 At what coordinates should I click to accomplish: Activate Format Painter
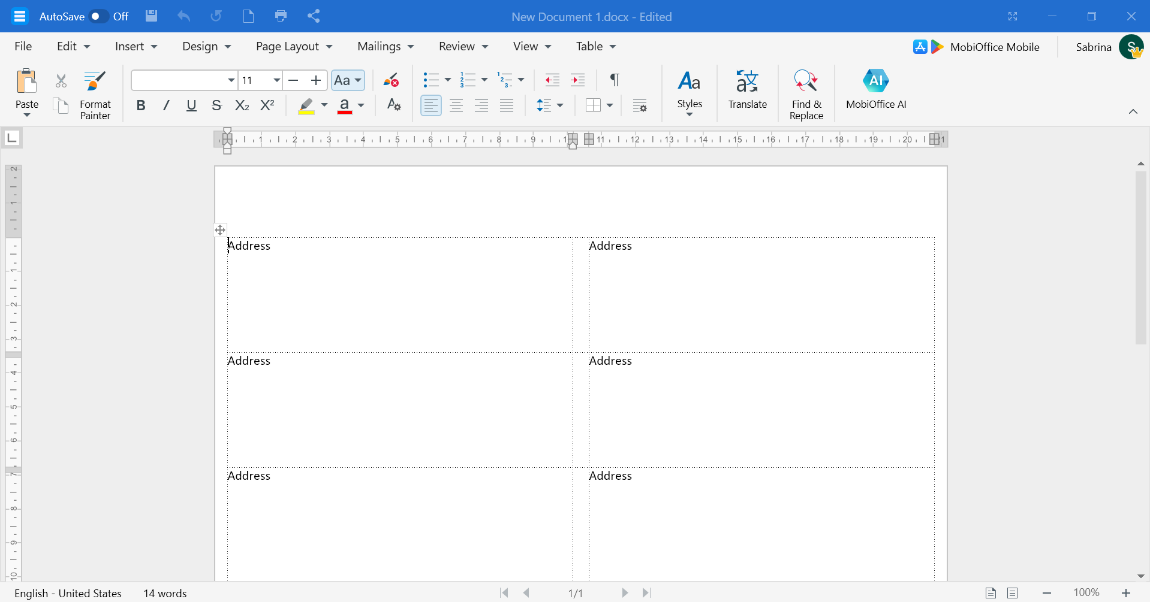[x=95, y=95]
